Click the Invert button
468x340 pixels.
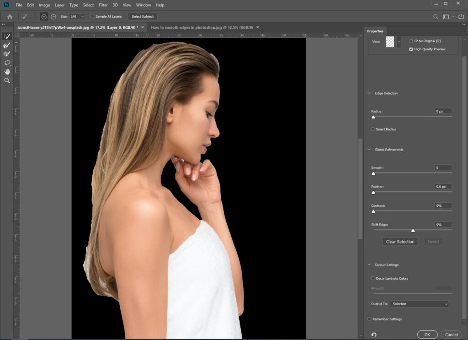[x=433, y=242]
